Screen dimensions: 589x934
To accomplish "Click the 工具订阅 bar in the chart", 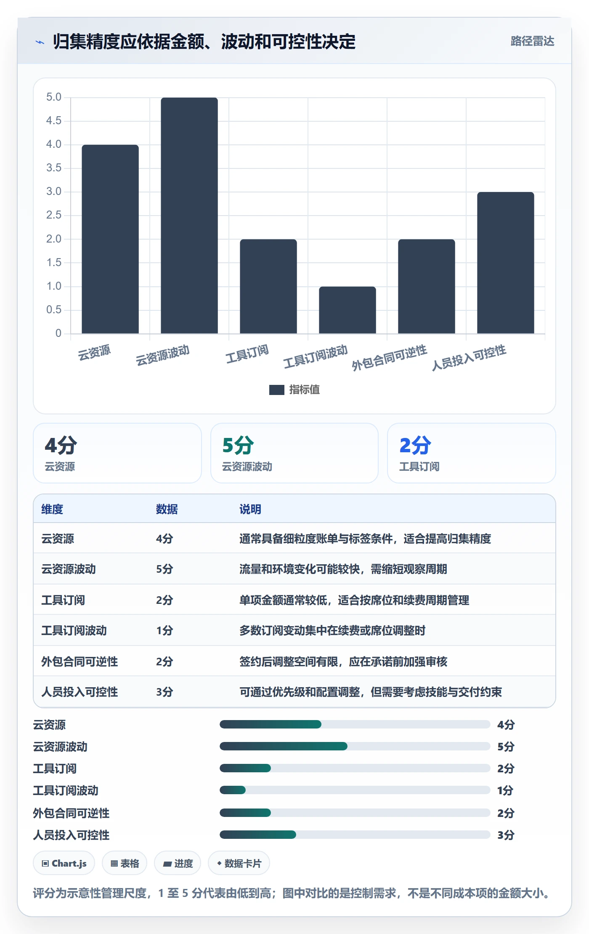I will pyautogui.click(x=268, y=286).
